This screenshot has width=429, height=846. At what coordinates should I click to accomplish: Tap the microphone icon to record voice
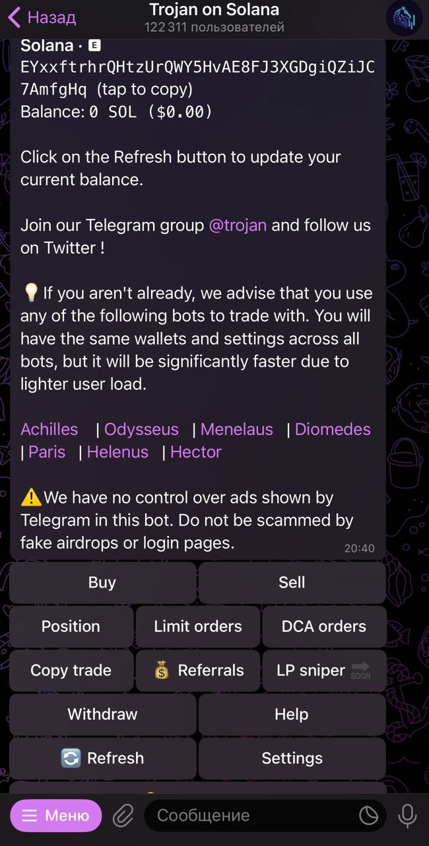[x=407, y=815]
